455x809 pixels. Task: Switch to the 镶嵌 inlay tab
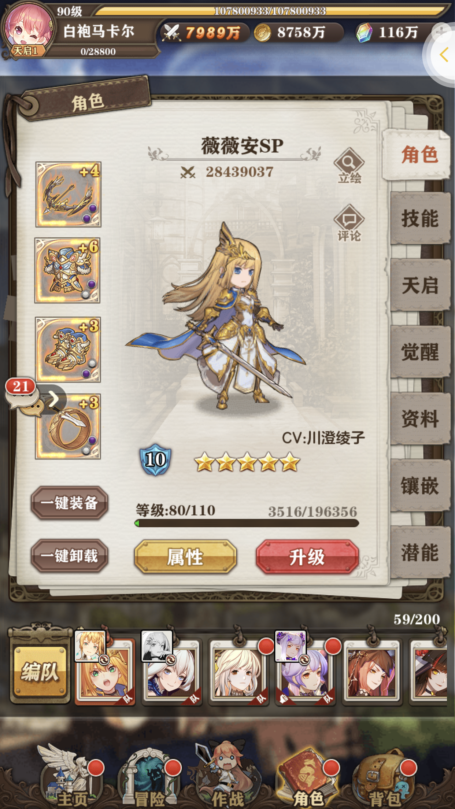[x=420, y=486]
